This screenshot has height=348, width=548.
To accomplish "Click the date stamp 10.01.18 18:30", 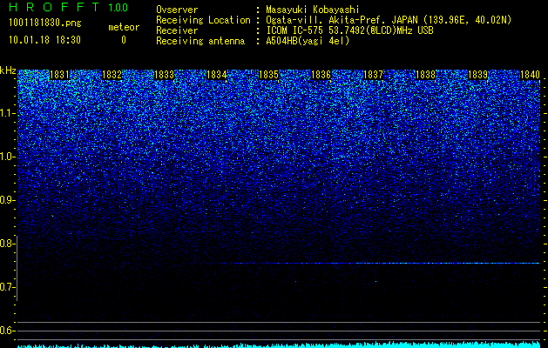I will (44, 40).
